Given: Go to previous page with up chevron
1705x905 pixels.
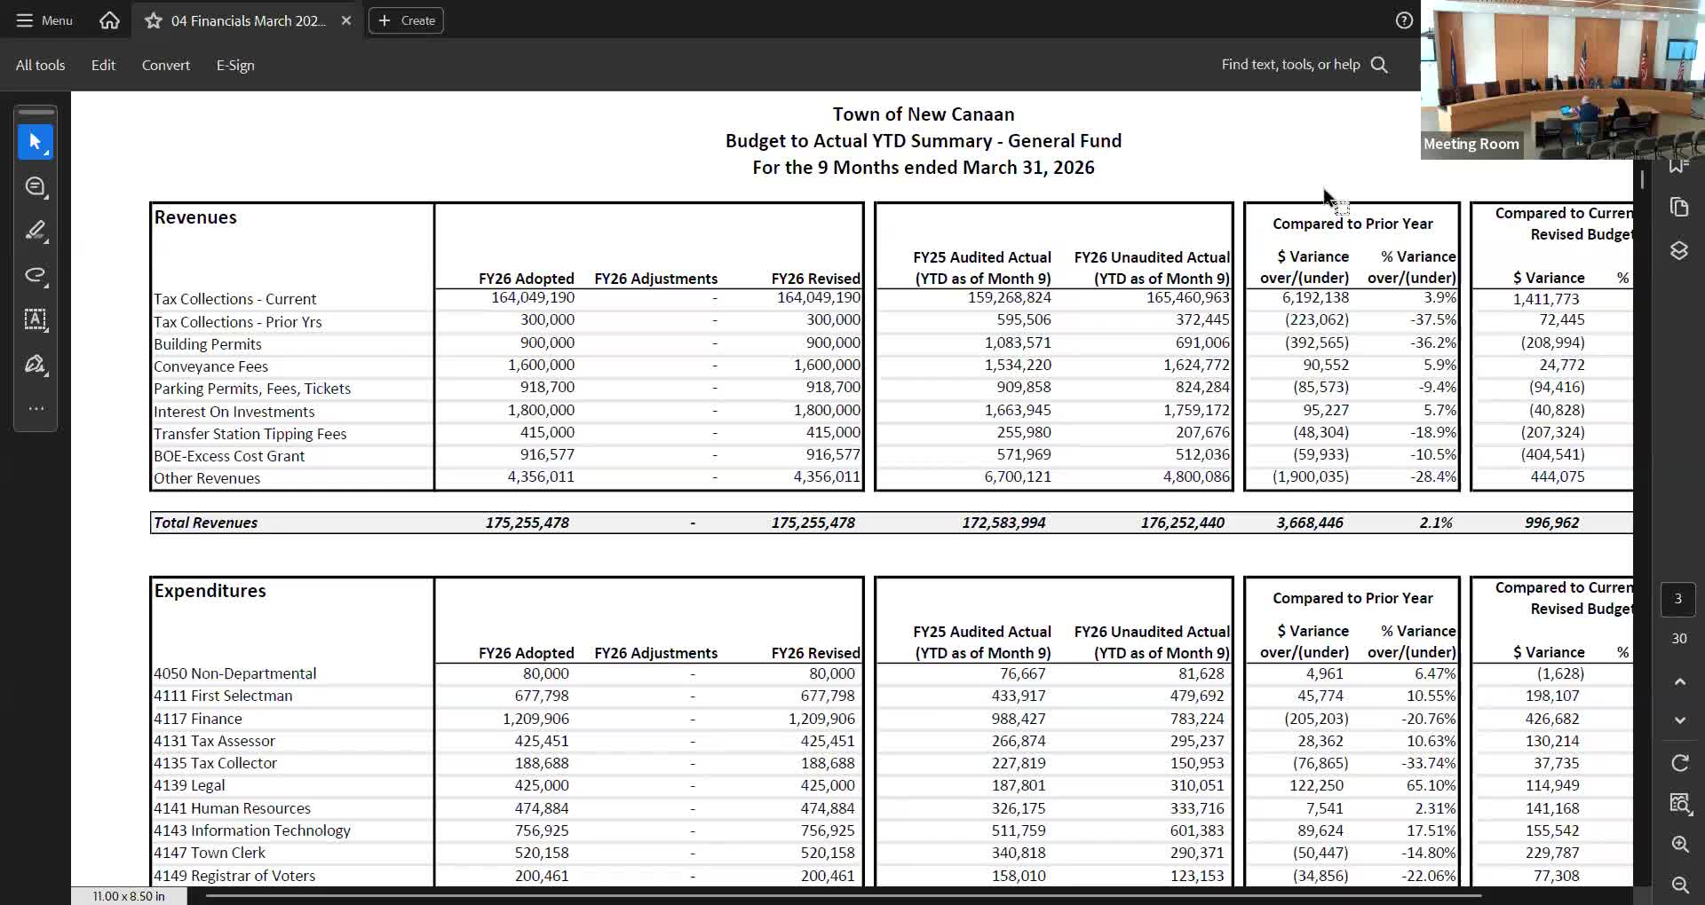Looking at the screenshot, I should point(1679,681).
